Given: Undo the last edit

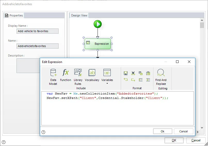Looking at the screenshot, I should (126, 80).
